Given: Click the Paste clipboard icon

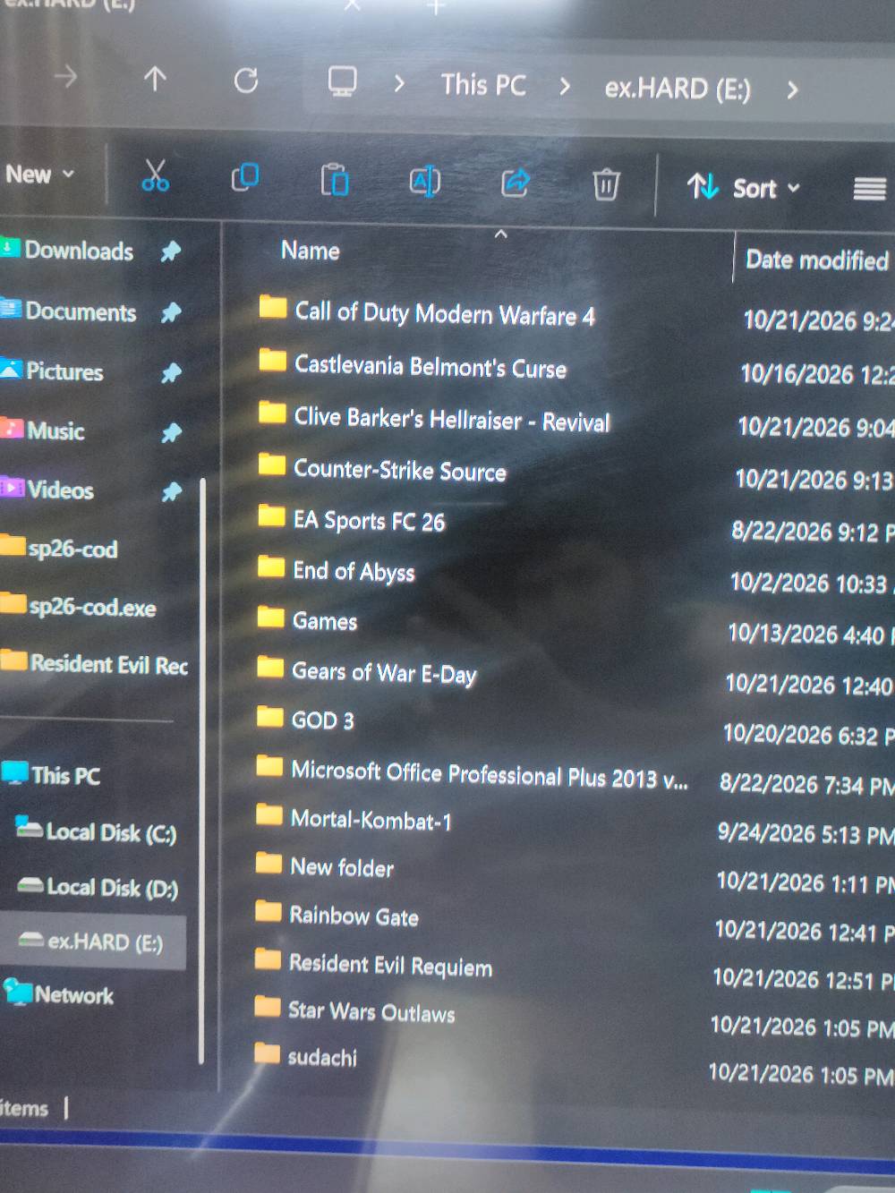Looking at the screenshot, I should (x=335, y=180).
